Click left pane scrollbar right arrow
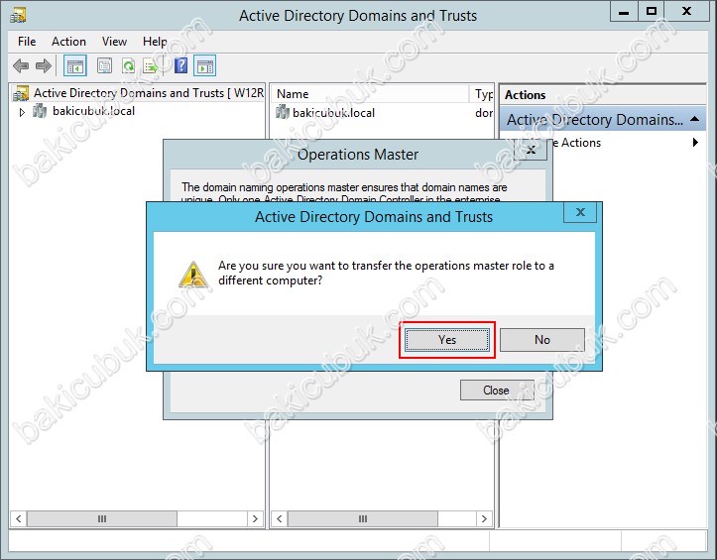717x560 pixels. click(255, 518)
